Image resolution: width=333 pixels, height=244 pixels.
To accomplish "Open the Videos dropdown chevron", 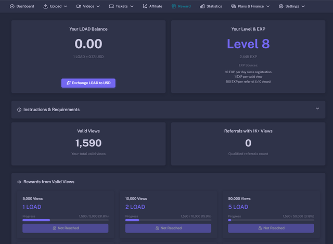I will point(98,6).
